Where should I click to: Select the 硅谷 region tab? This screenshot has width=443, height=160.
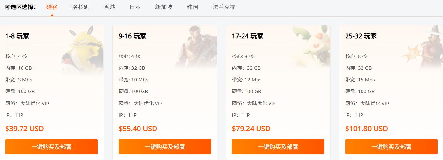[x=52, y=7]
